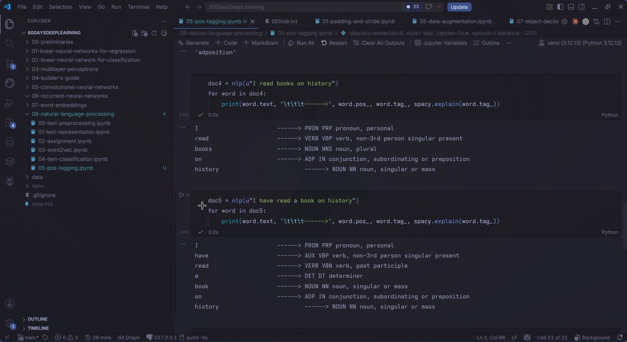Open the database view in activity bar

tap(9, 142)
